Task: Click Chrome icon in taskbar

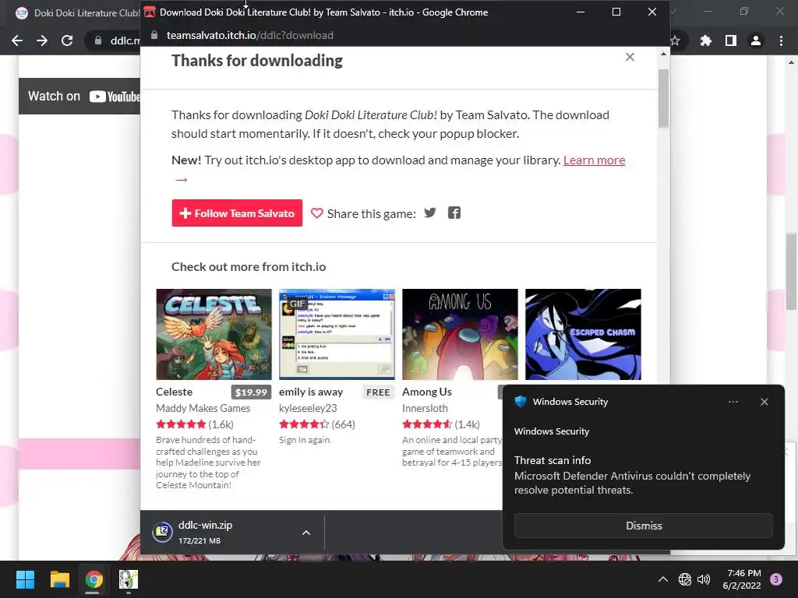Action: (x=94, y=579)
